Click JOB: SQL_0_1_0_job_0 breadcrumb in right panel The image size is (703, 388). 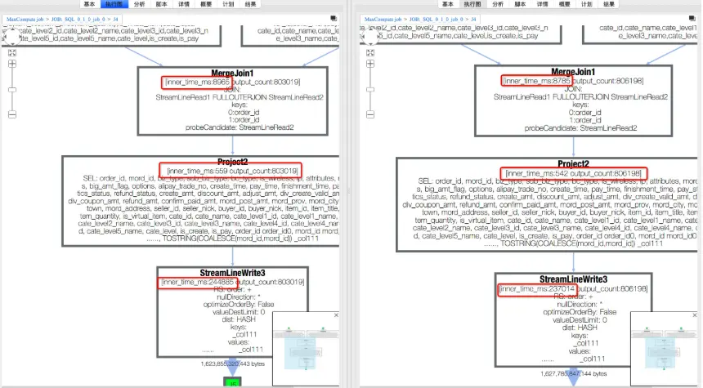pyautogui.click(x=437, y=20)
